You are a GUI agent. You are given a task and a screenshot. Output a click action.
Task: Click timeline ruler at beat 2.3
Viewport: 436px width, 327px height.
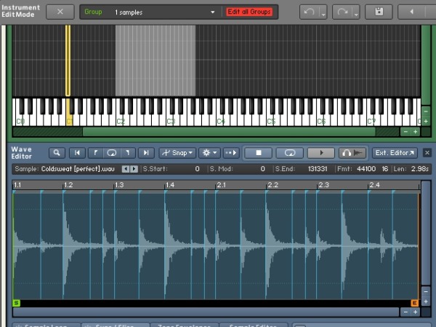[x=323, y=185]
